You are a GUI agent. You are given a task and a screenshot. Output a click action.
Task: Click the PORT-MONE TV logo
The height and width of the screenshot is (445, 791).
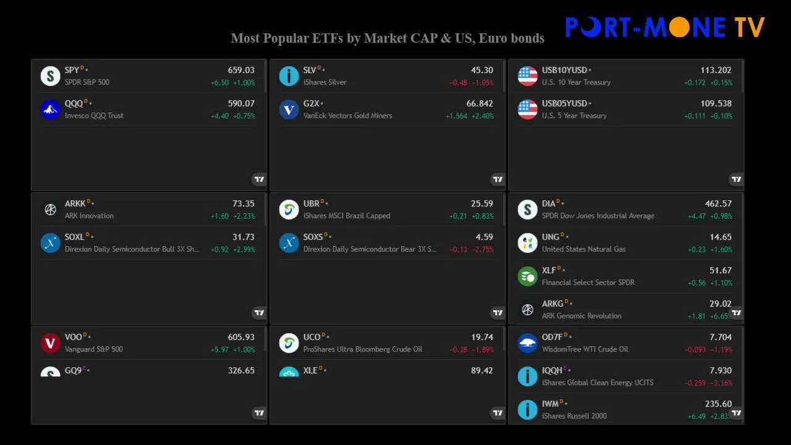coord(665,27)
